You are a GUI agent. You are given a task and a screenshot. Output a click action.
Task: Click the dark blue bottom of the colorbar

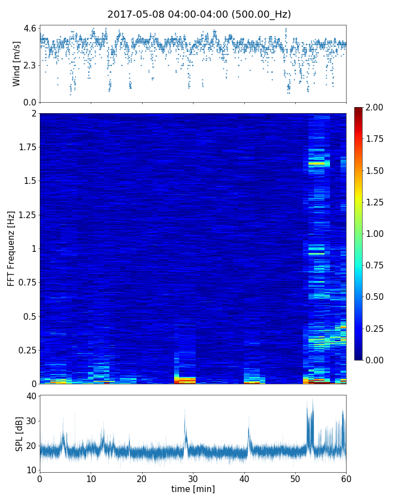359,357
